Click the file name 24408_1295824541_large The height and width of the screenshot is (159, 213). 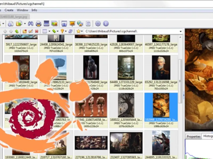(x=56, y=45)
